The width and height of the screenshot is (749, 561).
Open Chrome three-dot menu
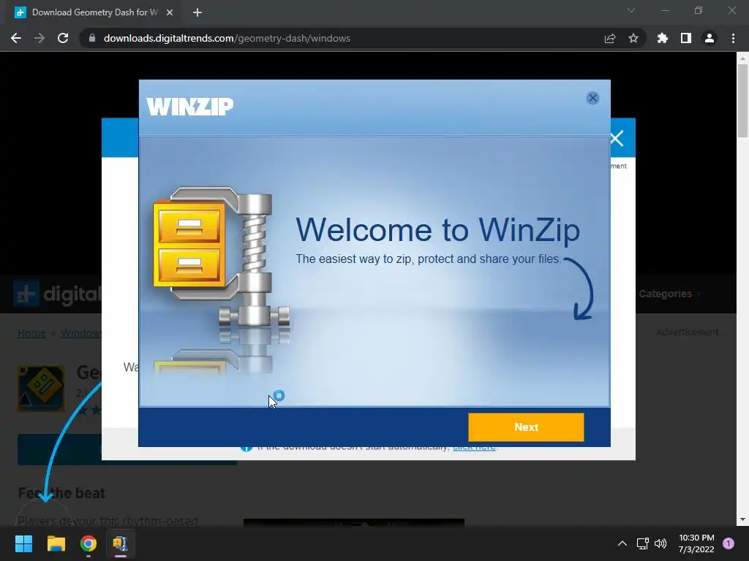click(733, 38)
